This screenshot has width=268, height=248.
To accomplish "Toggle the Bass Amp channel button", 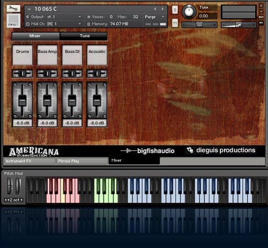I will pyautogui.click(x=47, y=55).
